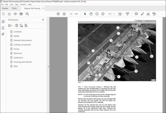Viewport: 166px width, 113px height.
Task: Close the Bookmarks panel
Action: tap(43, 20)
